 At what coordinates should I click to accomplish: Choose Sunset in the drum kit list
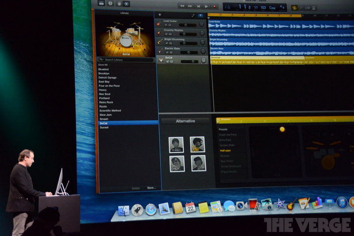pyautogui.click(x=104, y=128)
